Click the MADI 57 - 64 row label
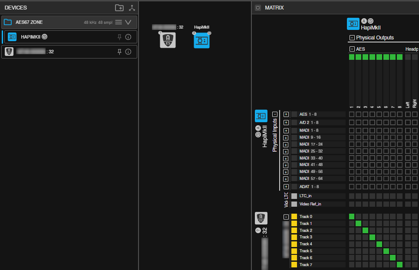Image resolution: width=419 pixels, height=270 pixels. 311,179
